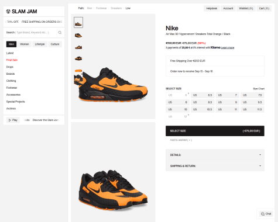Click the Slam Jam logo
Screen dimensions: 278x222
22,12
